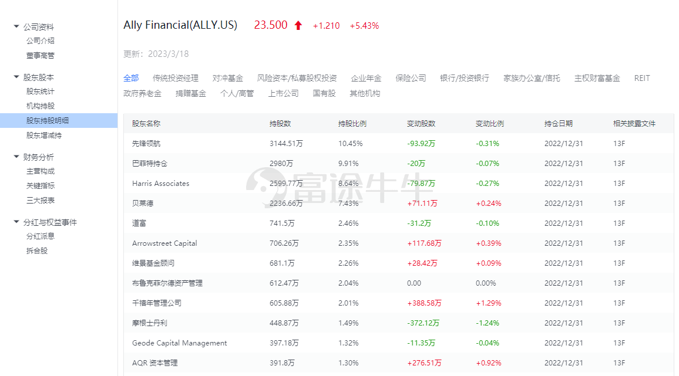Screen dimensions: 679x376
Task: Select the 银行/投资银行 filter tab
Action: coord(464,79)
